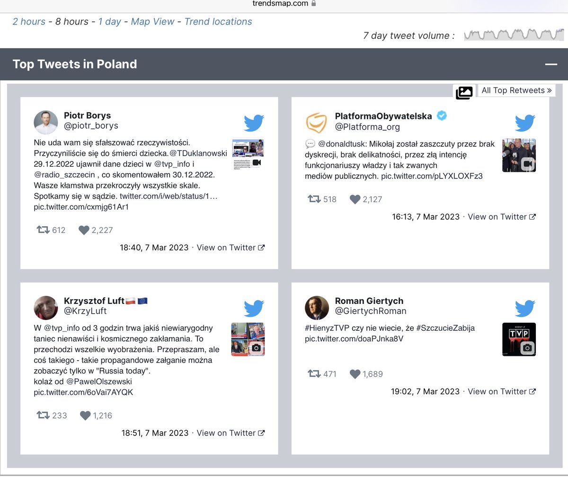
Task: Click the Krzysztof Luft name heading
Action: click(x=94, y=301)
